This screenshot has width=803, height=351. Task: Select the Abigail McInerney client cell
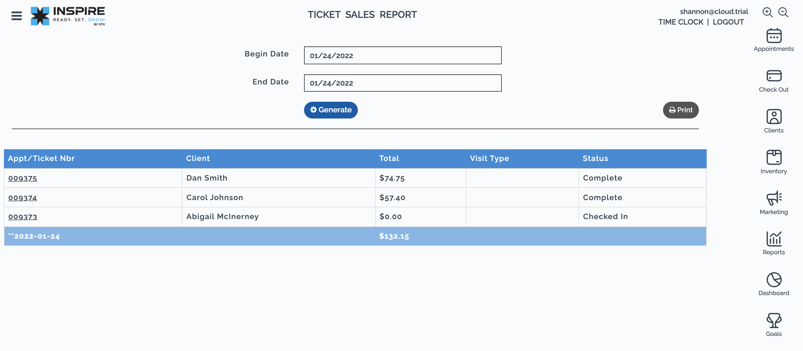click(x=279, y=217)
